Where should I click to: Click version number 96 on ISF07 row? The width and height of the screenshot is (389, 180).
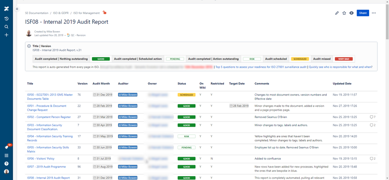coord(79,167)
